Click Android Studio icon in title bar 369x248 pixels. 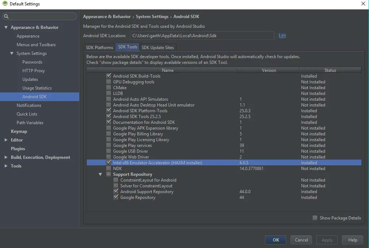pyautogui.click(x=5, y=4)
